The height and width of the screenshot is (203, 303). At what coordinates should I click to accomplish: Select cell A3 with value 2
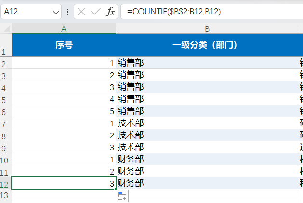click(x=64, y=75)
